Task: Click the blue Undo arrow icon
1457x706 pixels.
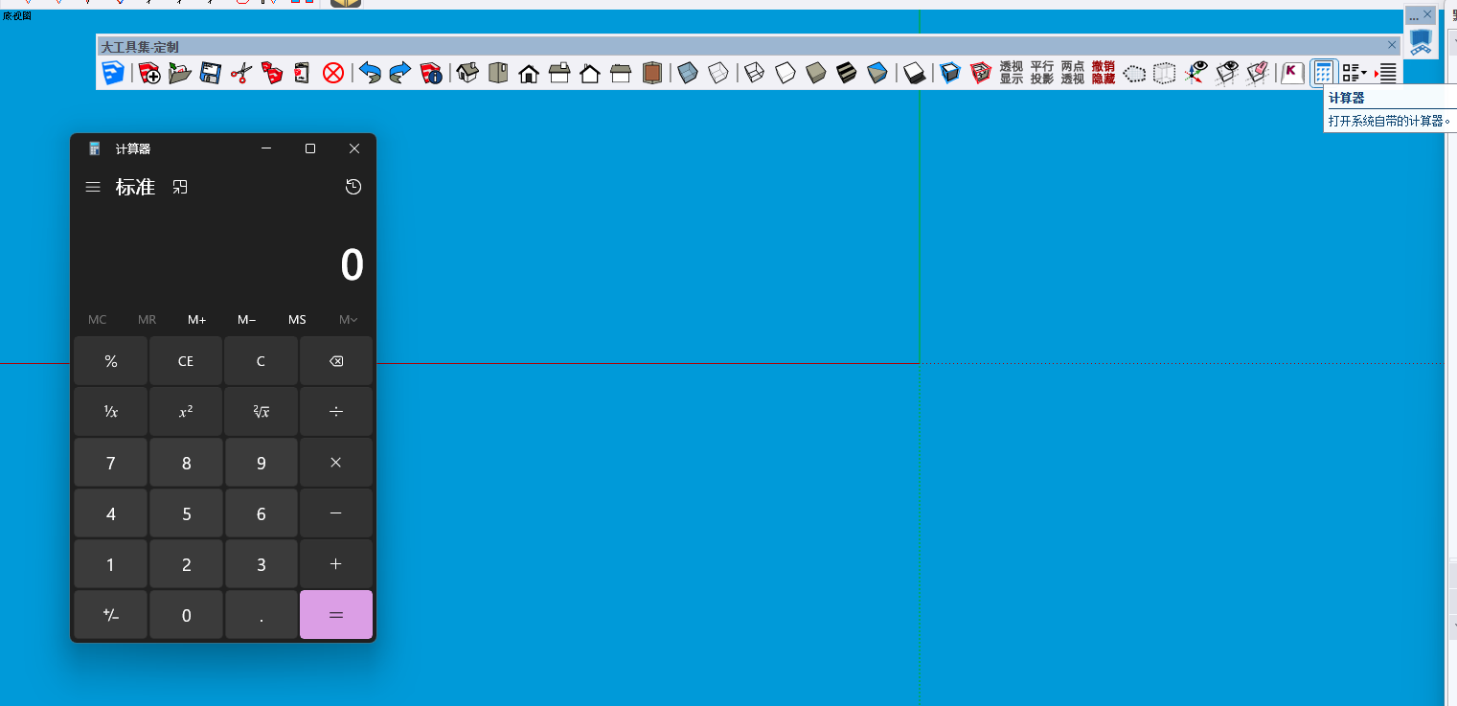Action: click(370, 73)
